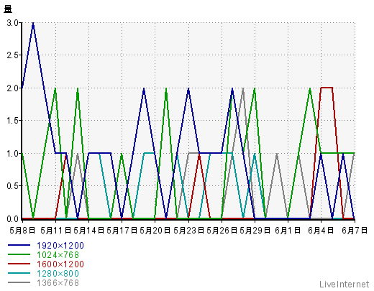Click the 6月7日 x-axis date label
Viewport: 374px width, 291px height.
click(x=355, y=231)
